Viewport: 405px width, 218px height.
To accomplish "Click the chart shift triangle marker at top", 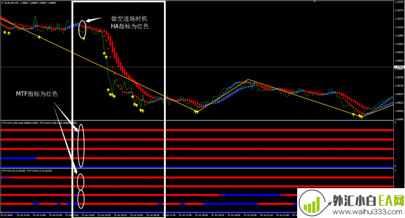I will pyautogui.click(x=314, y=2).
